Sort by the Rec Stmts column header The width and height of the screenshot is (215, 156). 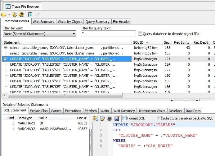(181, 42)
